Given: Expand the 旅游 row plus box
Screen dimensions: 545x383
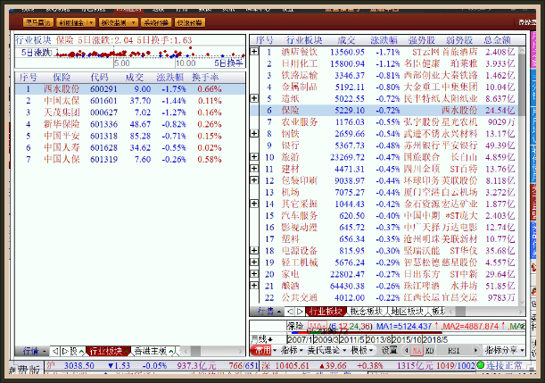Looking at the screenshot, I should pyautogui.click(x=254, y=157).
